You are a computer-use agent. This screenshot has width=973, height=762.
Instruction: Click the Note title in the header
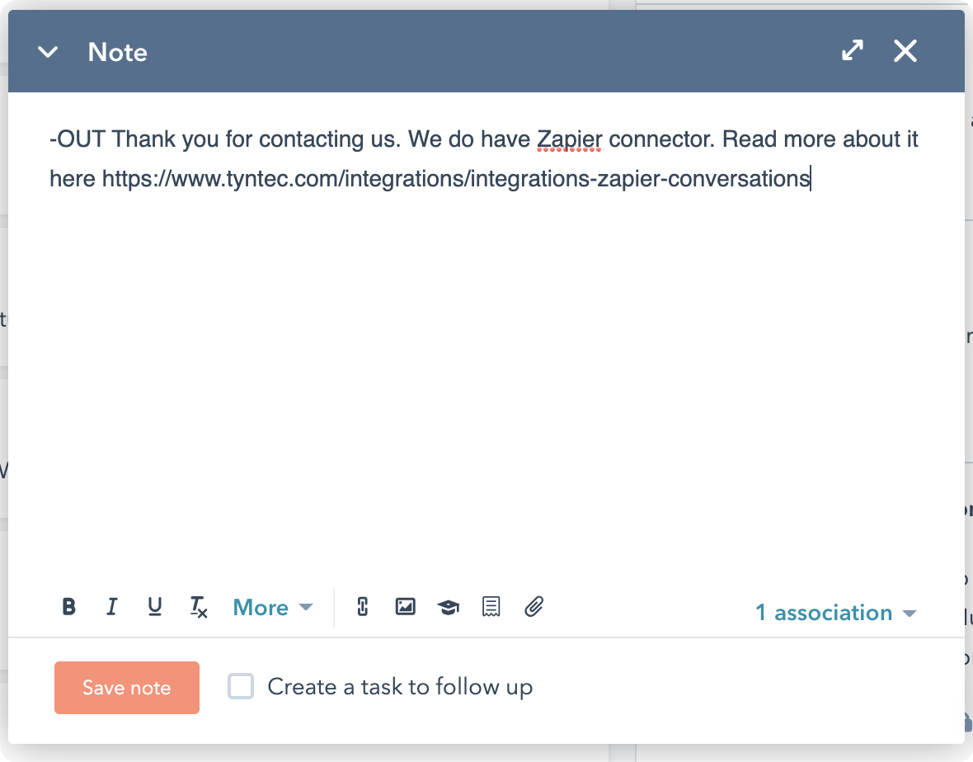pos(118,52)
